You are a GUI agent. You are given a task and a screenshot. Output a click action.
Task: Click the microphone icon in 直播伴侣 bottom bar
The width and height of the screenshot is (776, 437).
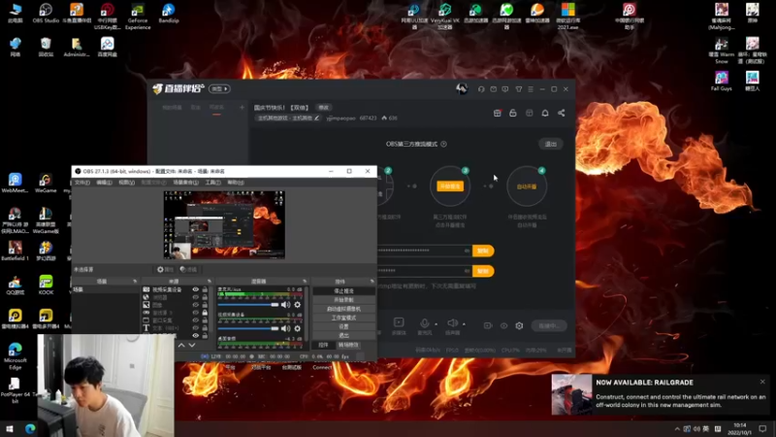425,323
